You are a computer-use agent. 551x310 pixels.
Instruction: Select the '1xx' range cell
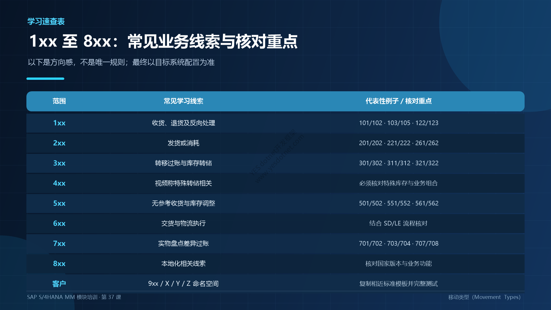pyautogui.click(x=59, y=123)
